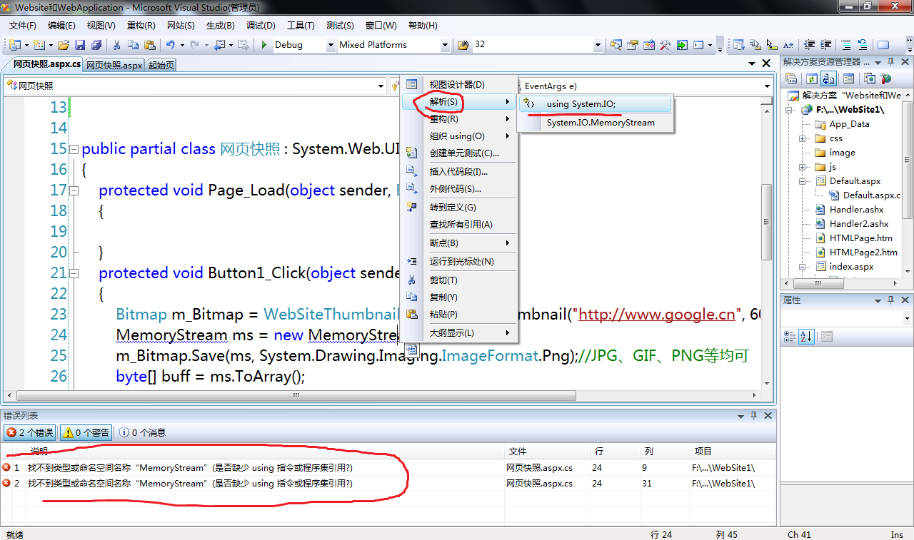Open the Toolbox hammer-wrench icon
Image resolution: width=914 pixels, height=540 pixels.
tap(665, 45)
